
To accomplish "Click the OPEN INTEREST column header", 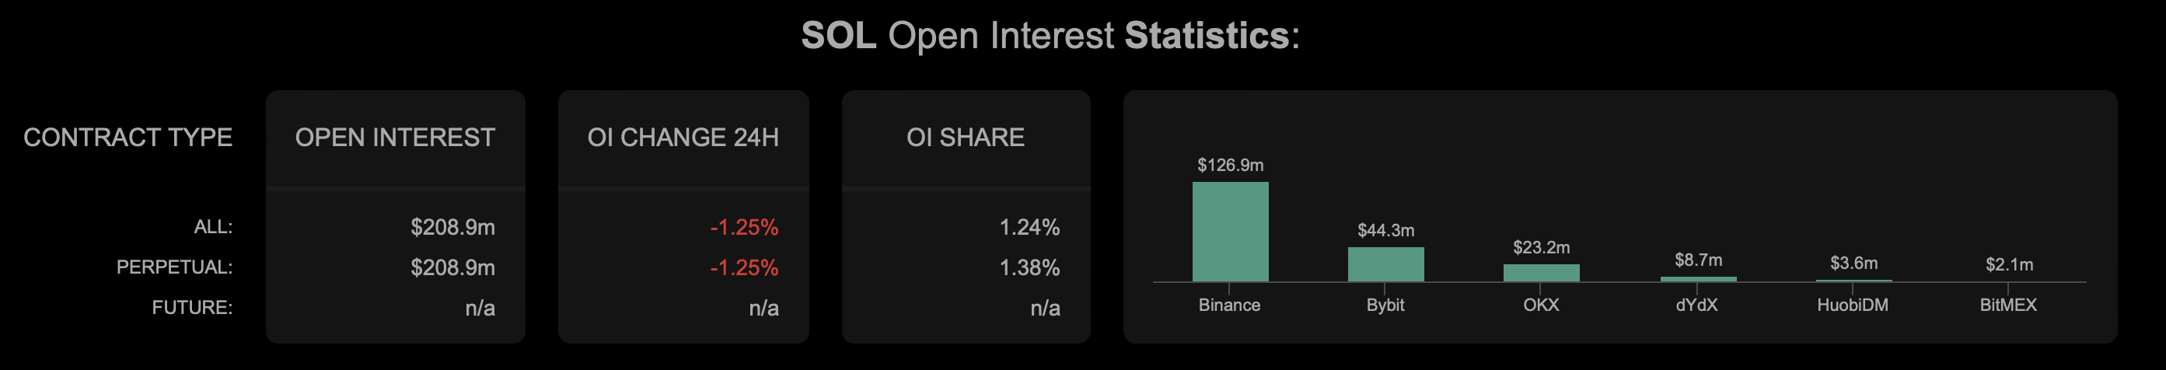I will (395, 137).
